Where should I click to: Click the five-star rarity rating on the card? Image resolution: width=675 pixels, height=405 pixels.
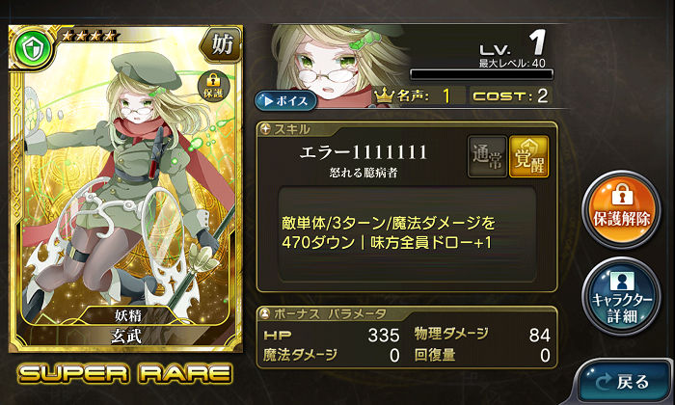[x=89, y=36]
